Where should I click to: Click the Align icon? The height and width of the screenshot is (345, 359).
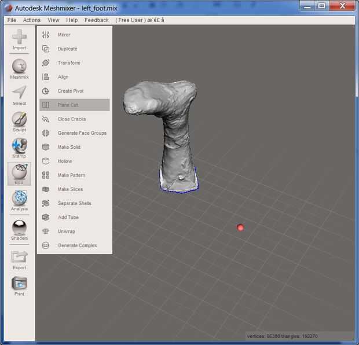point(46,76)
